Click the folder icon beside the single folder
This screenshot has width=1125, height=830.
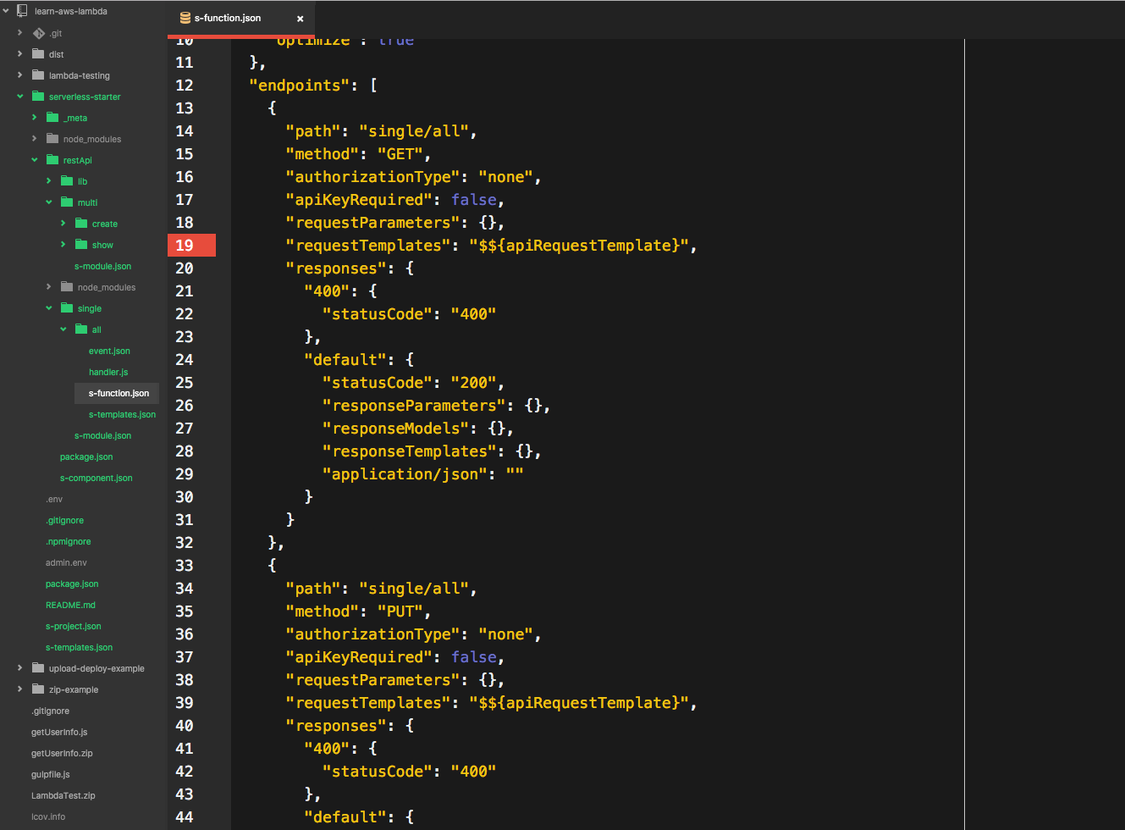[x=66, y=307]
